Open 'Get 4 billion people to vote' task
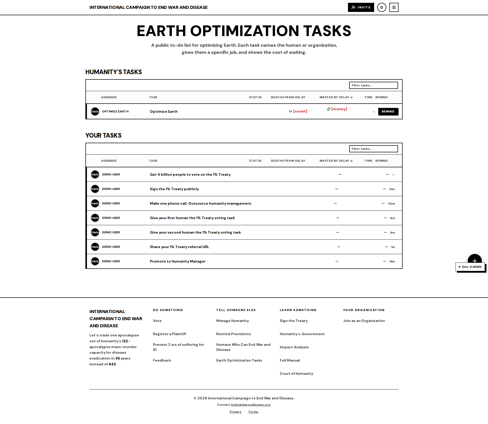 click(x=190, y=174)
